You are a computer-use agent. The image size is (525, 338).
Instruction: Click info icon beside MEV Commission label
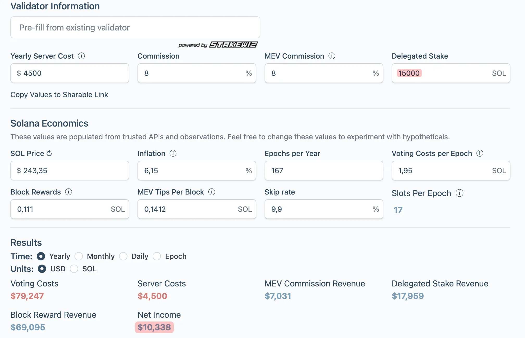[332, 56]
